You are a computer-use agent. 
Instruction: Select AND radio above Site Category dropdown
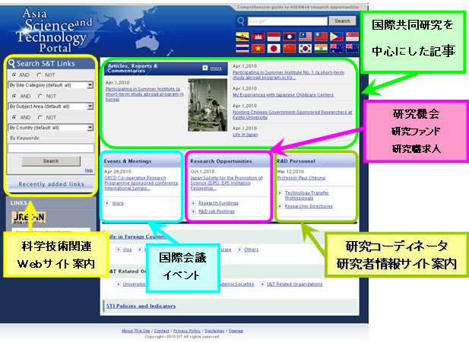click(14, 75)
